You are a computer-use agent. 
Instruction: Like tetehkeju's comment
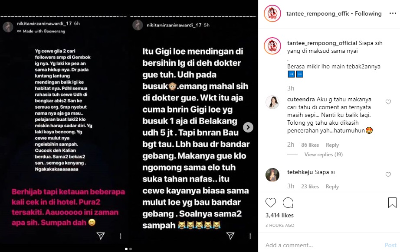tap(388, 174)
